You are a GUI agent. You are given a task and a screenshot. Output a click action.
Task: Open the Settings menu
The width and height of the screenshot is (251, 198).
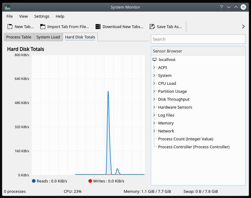[42, 16]
